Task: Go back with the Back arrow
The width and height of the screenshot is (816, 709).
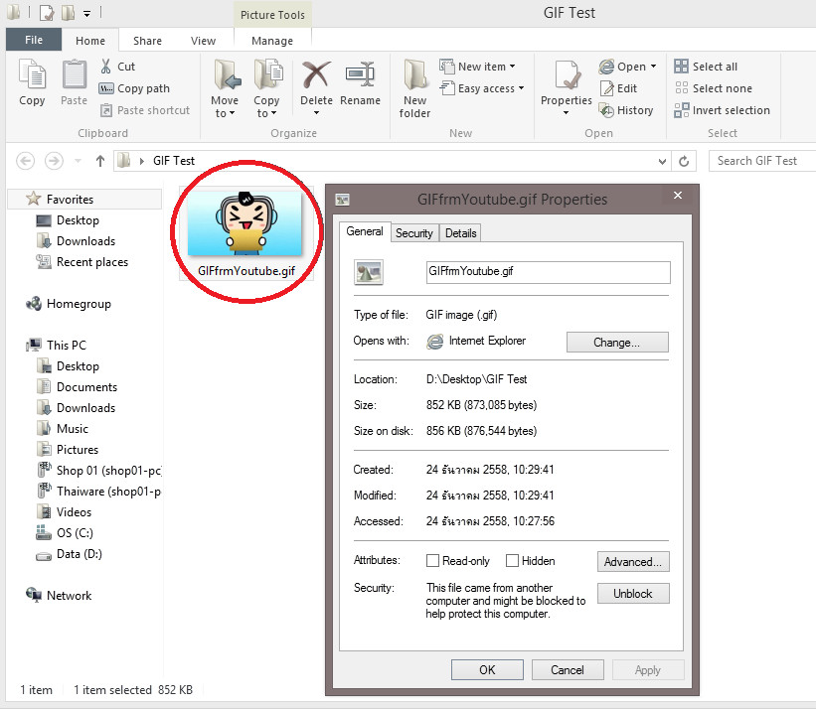Action: (26, 161)
